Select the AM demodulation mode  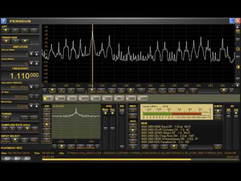48,99
